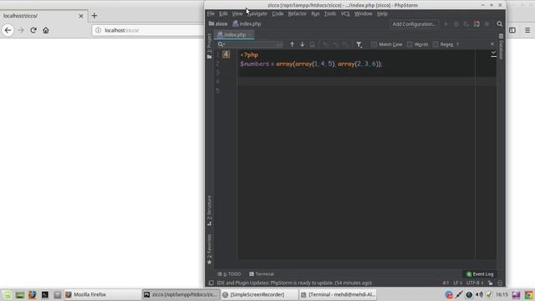This screenshot has width=535, height=301.
Task: Click Run with Coverage icon
Action: pos(466,24)
